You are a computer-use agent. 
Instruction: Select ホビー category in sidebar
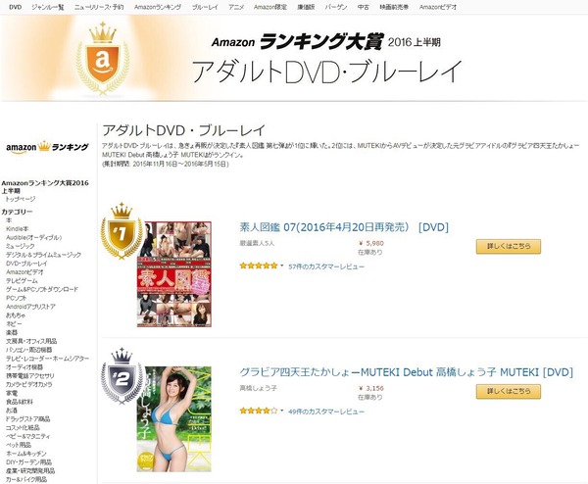[x=14, y=324]
